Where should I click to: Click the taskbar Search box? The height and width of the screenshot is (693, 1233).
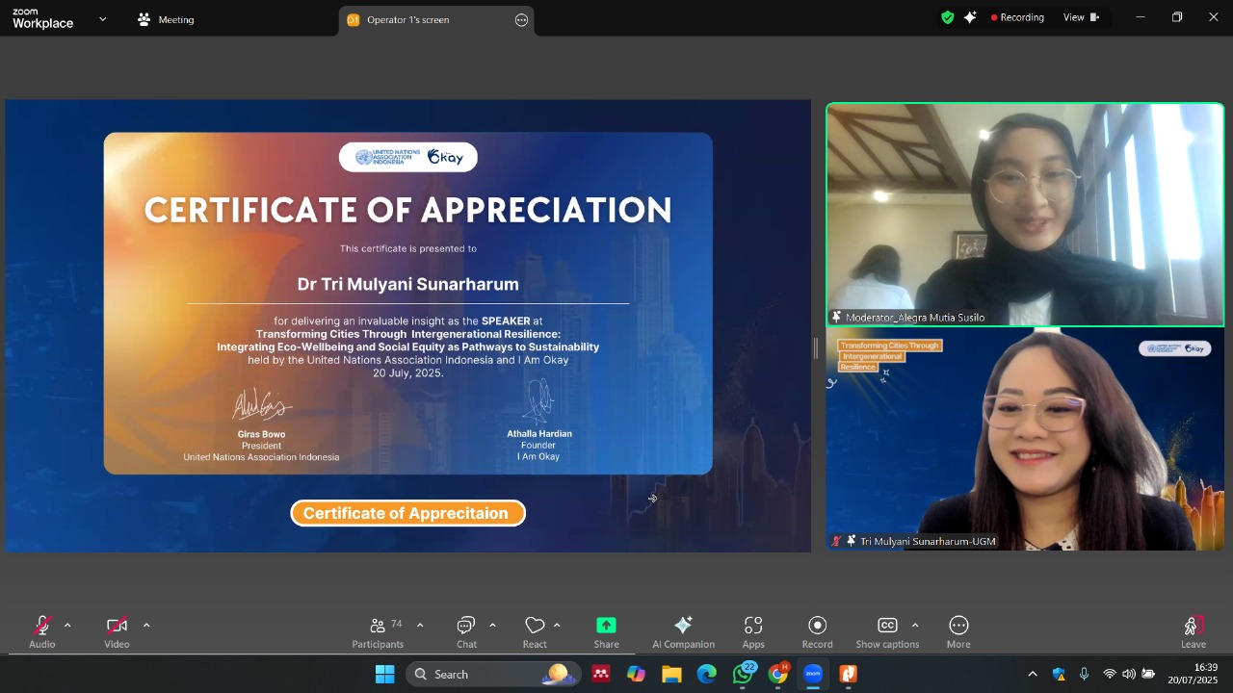pyautogui.click(x=493, y=674)
